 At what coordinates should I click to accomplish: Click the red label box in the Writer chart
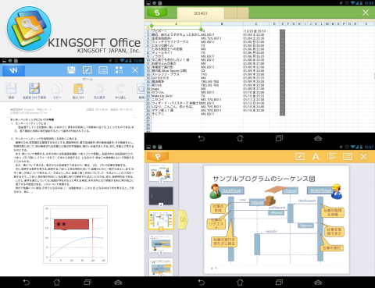coord(72,224)
